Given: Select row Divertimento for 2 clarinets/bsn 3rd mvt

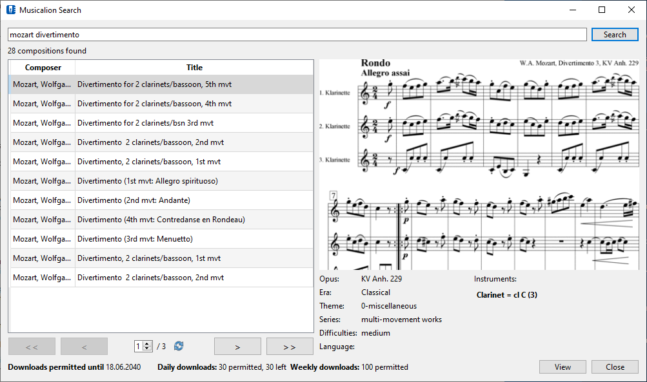Looking at the screenshot, I should coord(162,123).
